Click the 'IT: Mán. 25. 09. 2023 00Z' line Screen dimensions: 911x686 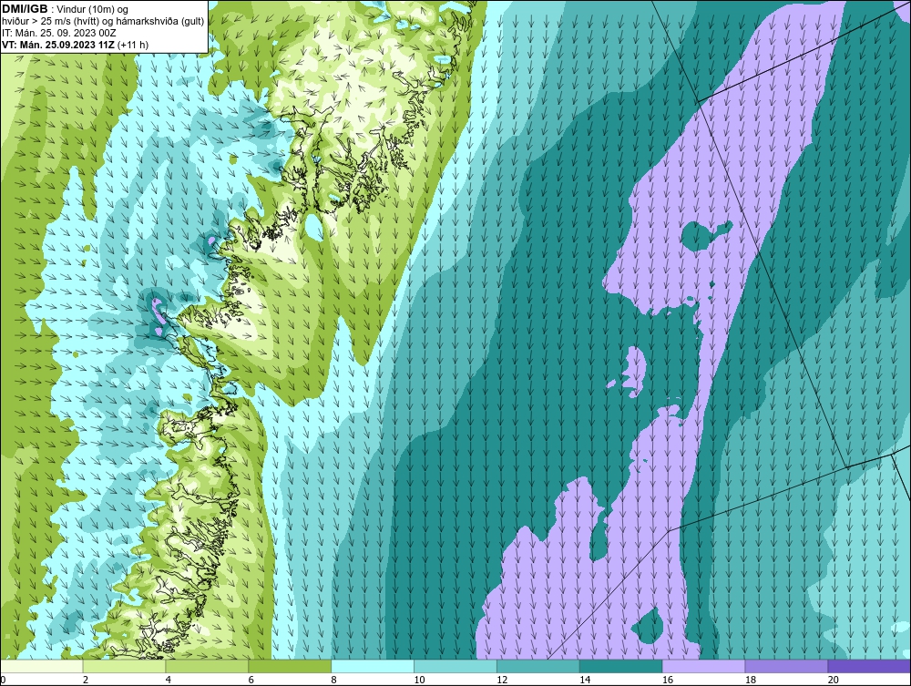point(58,33)
